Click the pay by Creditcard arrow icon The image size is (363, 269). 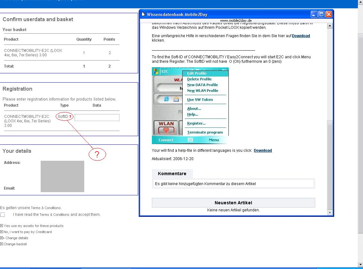point(1,232)
